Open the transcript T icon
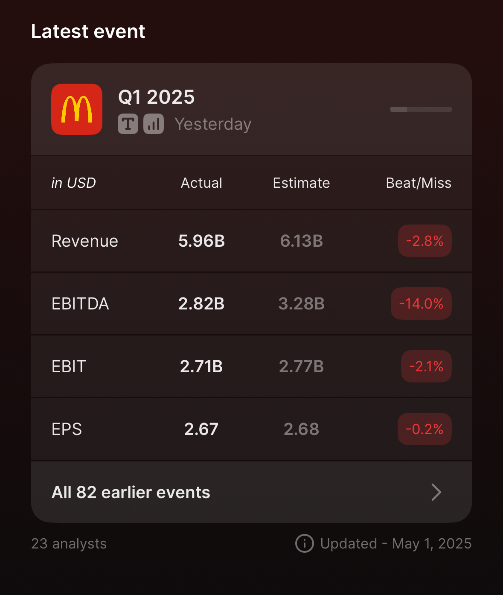The height and width of the screenshot is (595, 503). click(x=128, y=124)
